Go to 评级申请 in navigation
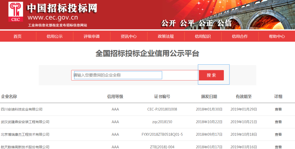The height and width of the screenshot is (149, 295). pyautogui.click(x=91, y=36)
